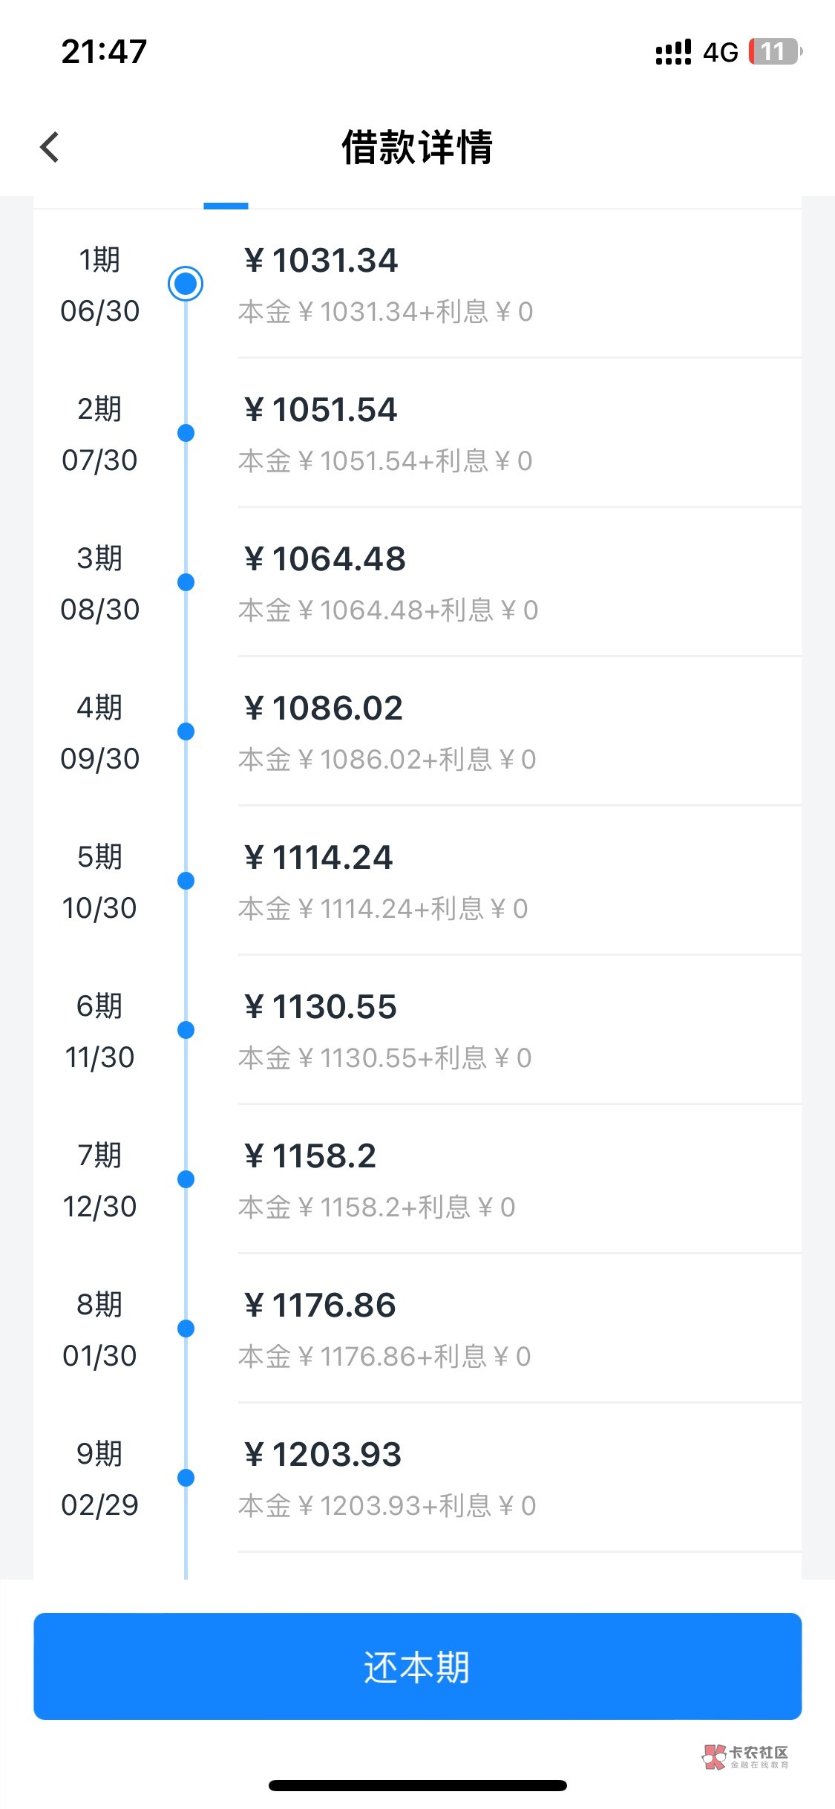Tap the ¥1203.93 installment amount
Viewport: 835px width, 1809px height.
pyautogui.click(x=323, y=1455)
